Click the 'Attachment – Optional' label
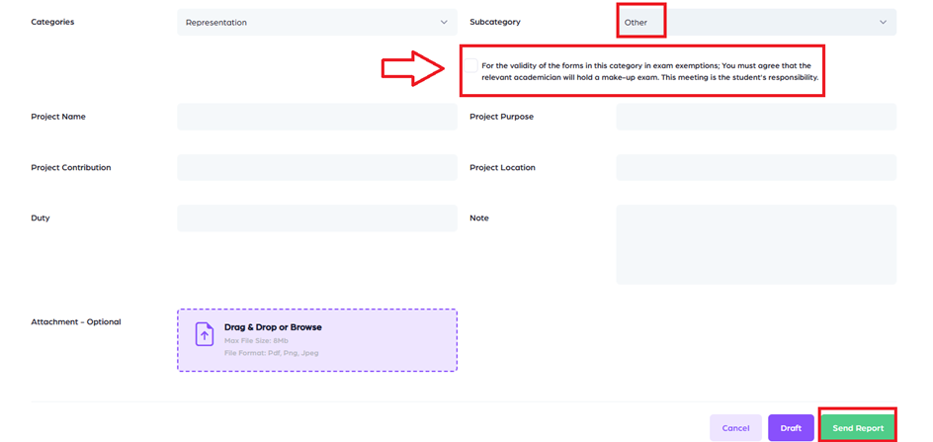This screenshot has width=933, height=442. tap(75, 321)
